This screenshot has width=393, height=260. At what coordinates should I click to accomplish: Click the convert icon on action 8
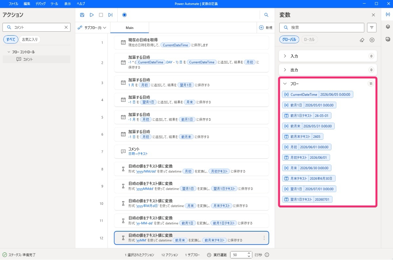click(123, 169)
